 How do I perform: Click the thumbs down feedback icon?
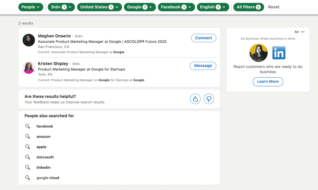pos(209,99)
